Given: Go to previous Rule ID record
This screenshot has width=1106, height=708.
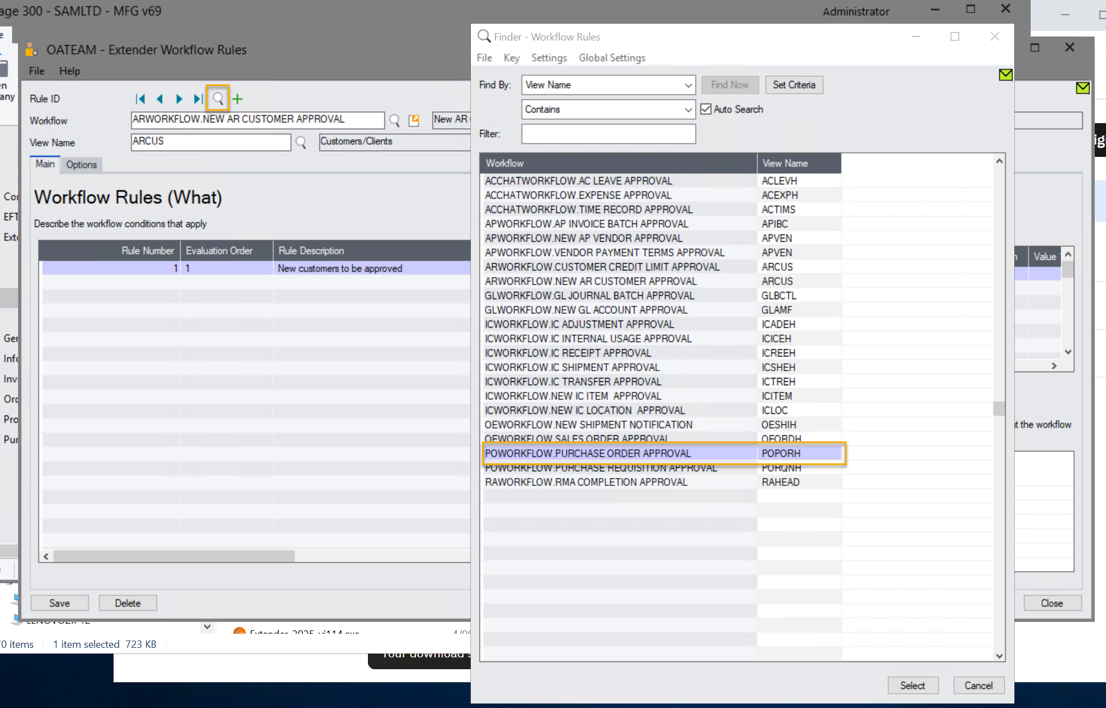Looking at the screenshot, I should [x=160, y=99].
